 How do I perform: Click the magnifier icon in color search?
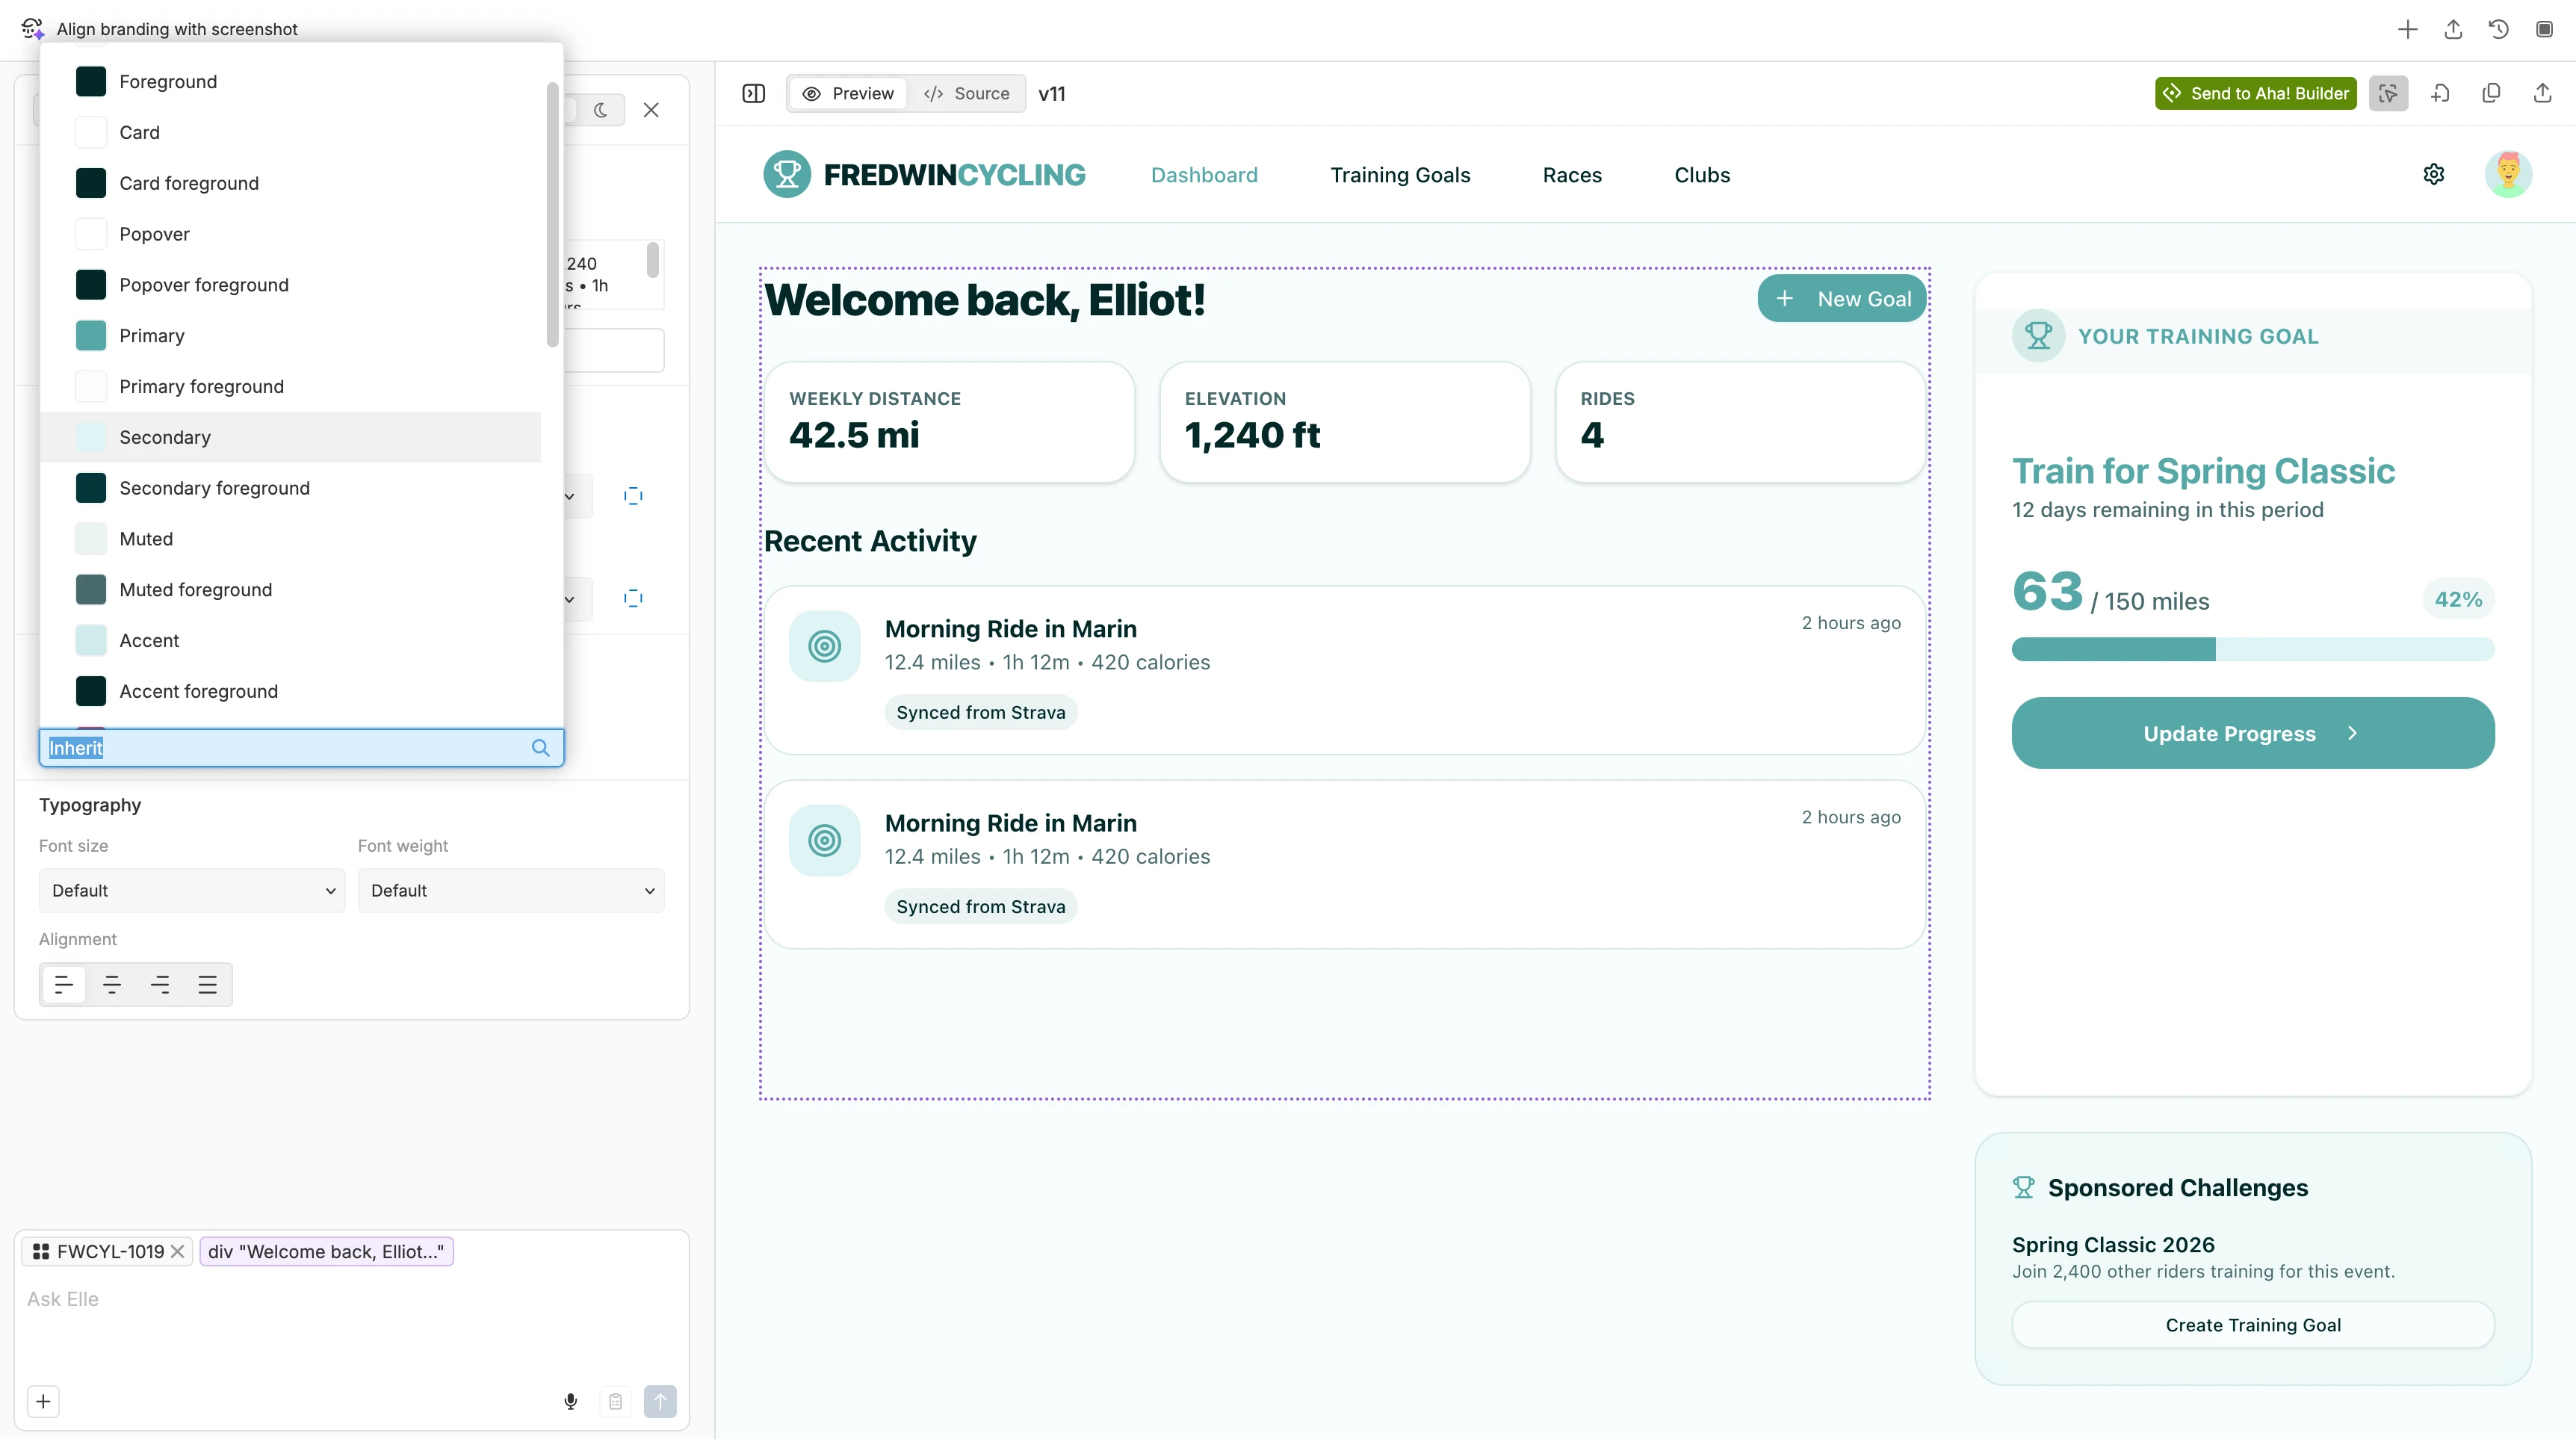coord(540,748)
